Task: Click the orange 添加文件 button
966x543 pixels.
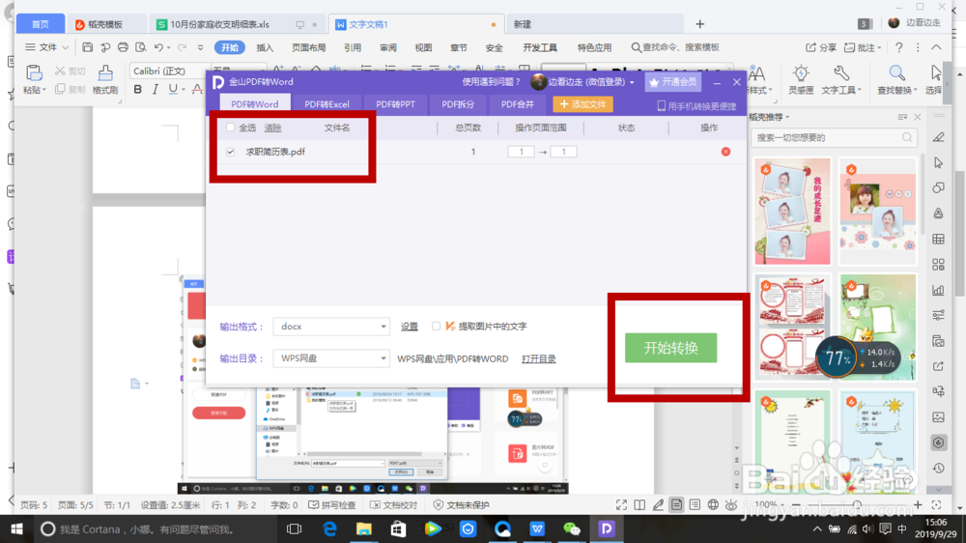Action: point(582,104)
